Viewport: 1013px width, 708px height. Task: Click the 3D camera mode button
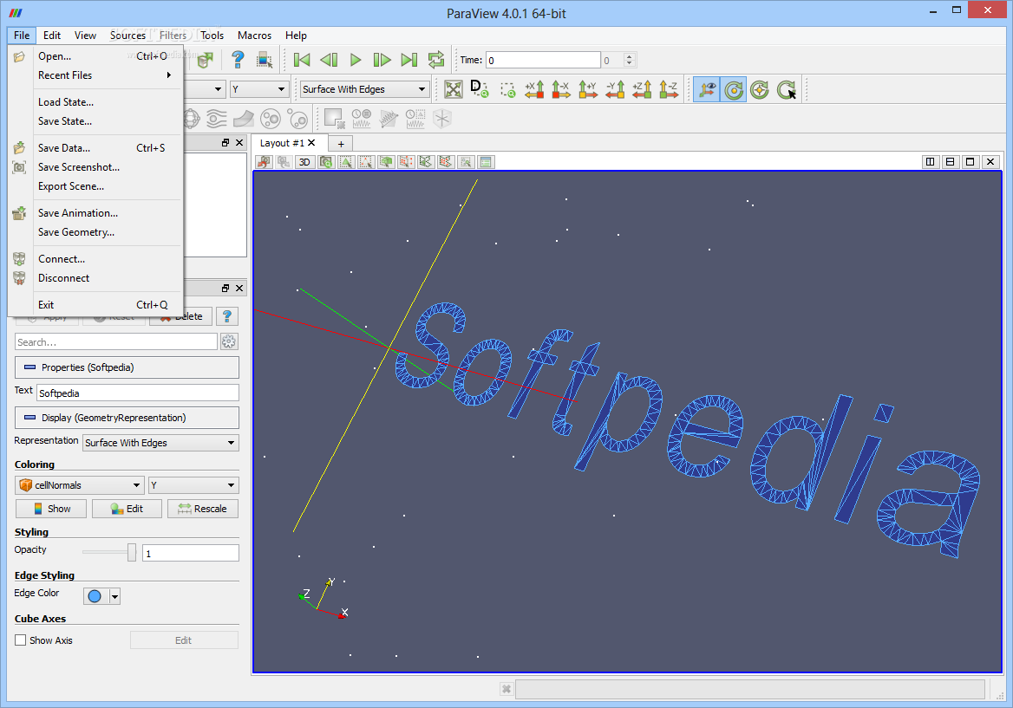tap(304, 162)
